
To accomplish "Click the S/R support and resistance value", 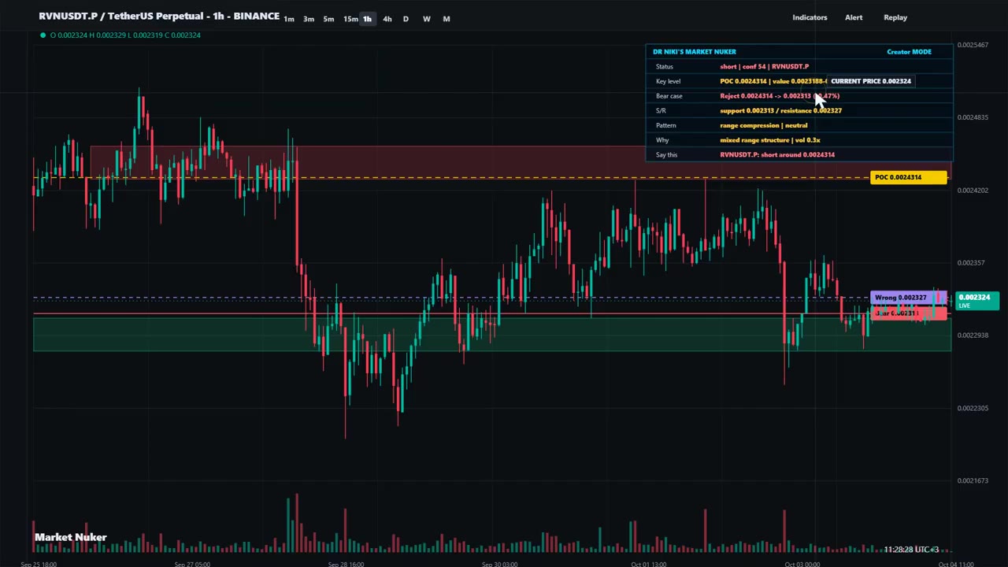I will pyautogui.click(x=780, y=110).
